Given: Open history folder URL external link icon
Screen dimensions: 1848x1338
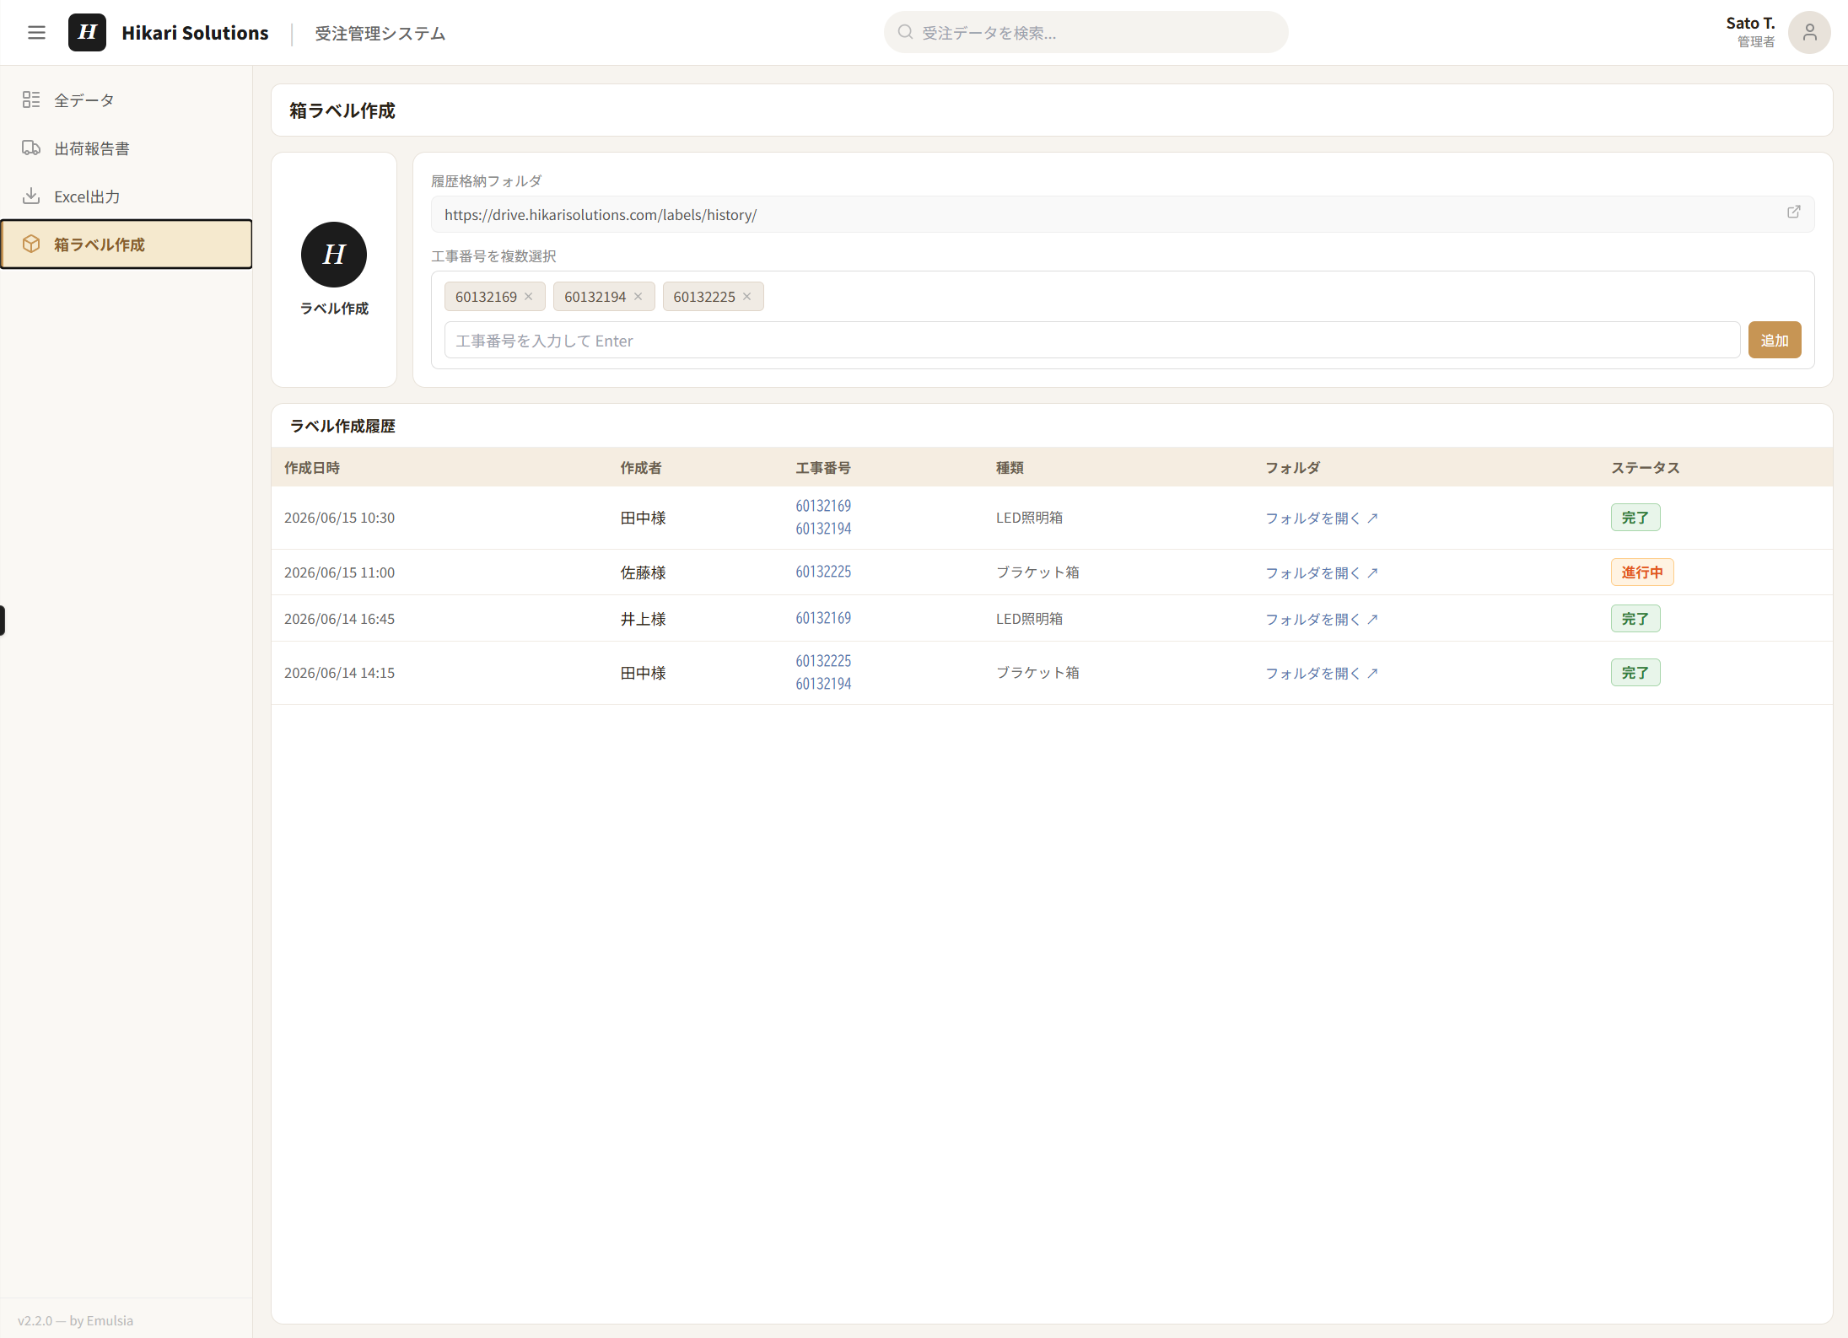Looking at the screenshot, I should tap(1793, 212).
